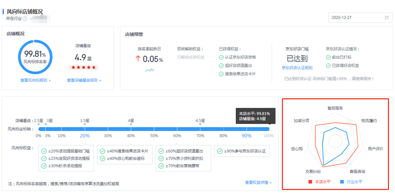
Task: Click the red up-arrow ranking change icon
Action: pos(138,59)
